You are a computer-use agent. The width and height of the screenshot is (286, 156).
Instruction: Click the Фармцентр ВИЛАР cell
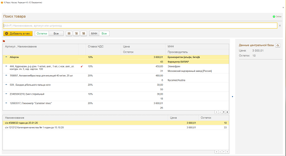coord(178,62)
